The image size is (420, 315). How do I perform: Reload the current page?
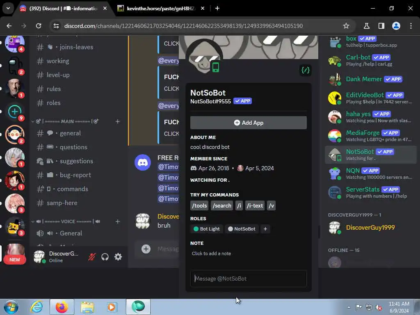(x=39, y=26)
